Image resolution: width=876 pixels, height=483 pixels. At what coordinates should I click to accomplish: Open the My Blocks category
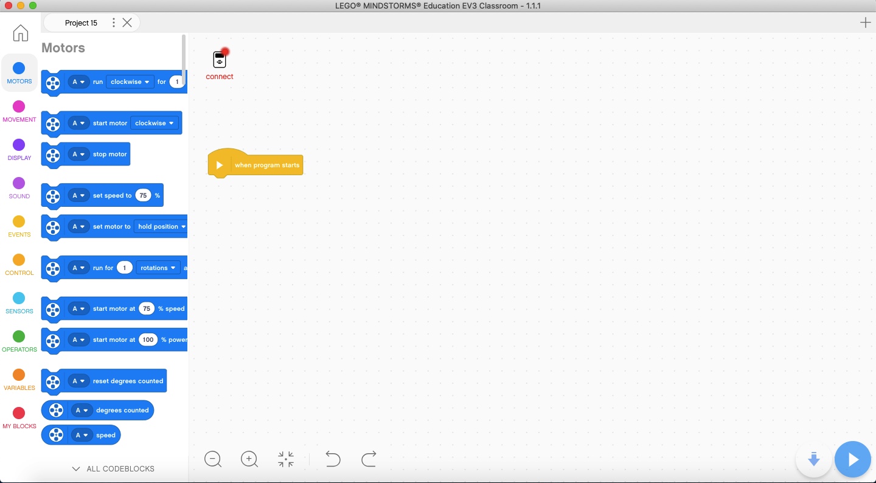(19, 418)
